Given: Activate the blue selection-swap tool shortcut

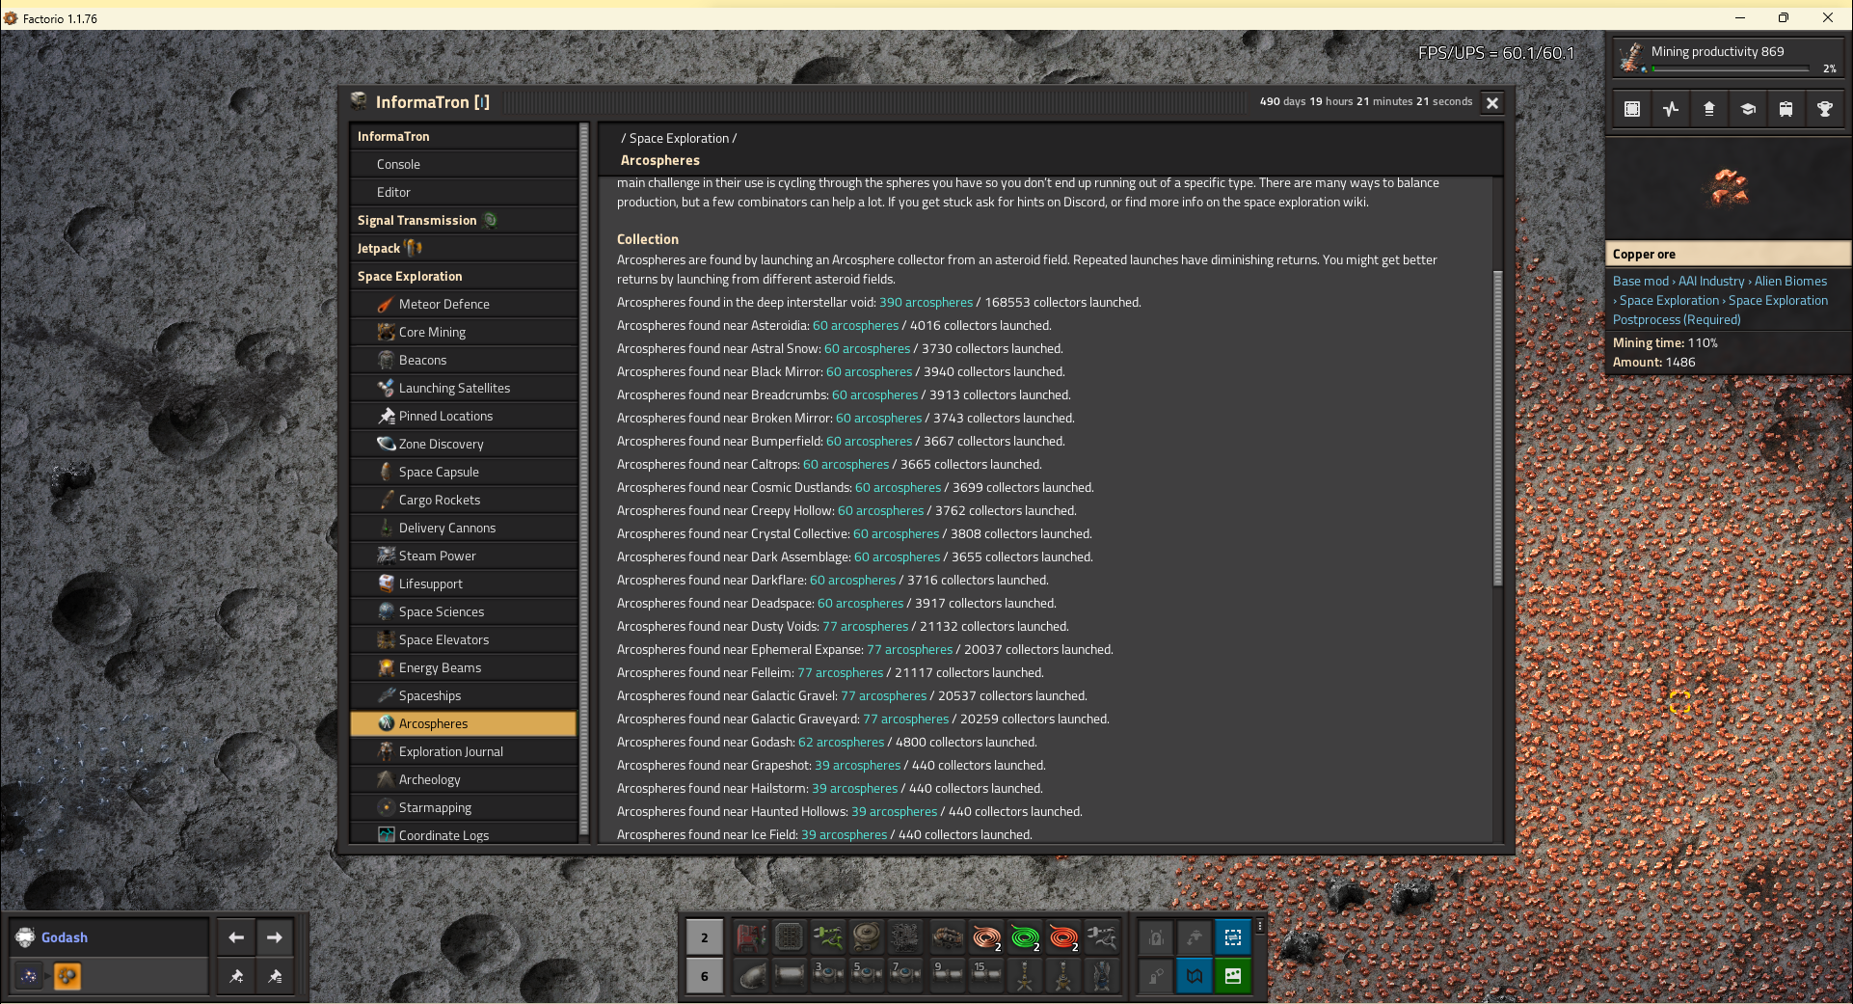Looking at the screenshot, I should [x=1233, y=936].
